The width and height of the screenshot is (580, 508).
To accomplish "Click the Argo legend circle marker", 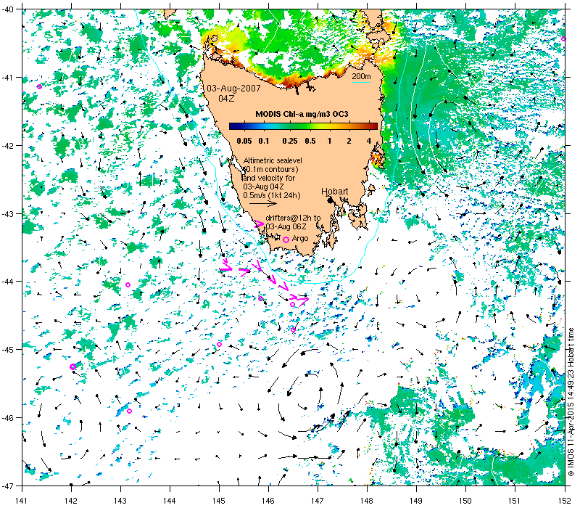I will pos(286,239).
